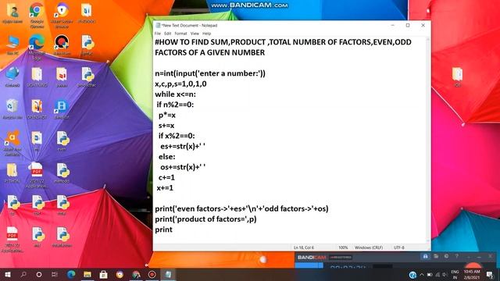Click the lock icon in the Bandicam bar
500x281 pixels.
click(x=425, y=256)
